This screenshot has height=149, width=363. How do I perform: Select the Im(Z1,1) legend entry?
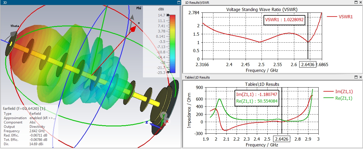click(338, 92)
